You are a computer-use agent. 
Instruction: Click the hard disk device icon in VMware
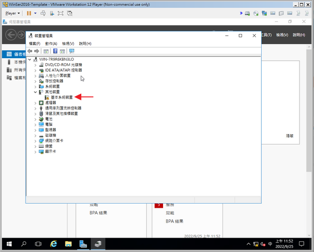tap(248, 14)
